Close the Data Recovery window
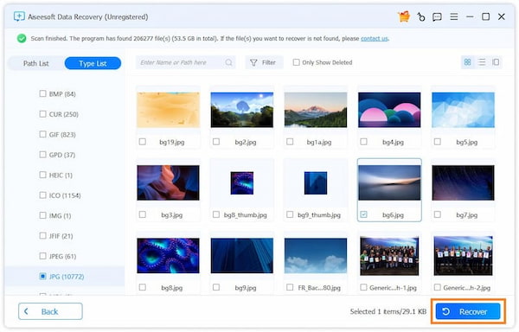 coord(502,16)
